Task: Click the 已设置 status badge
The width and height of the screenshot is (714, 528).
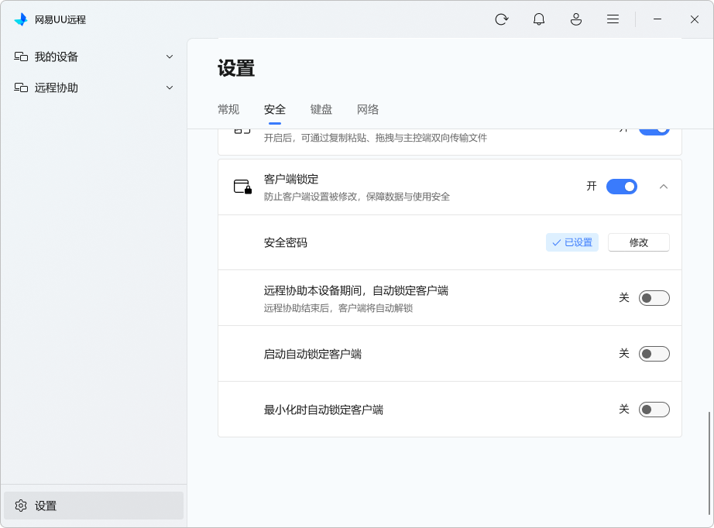Action: [x=572, y=242]
